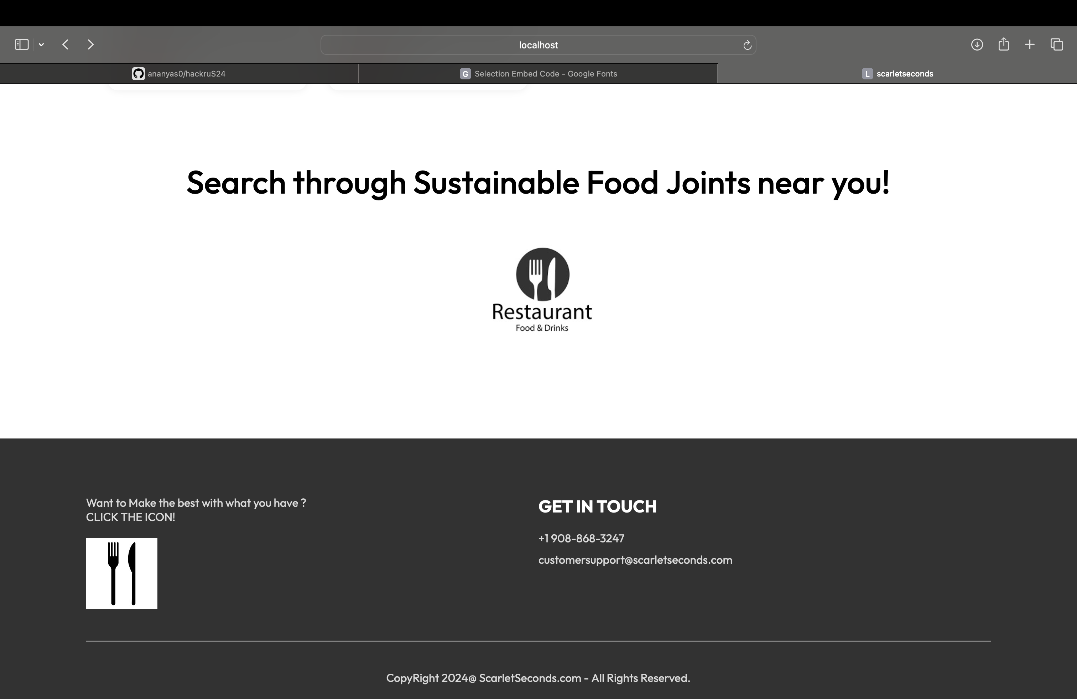Click the localhost address bar

click(x=537, y=45)
